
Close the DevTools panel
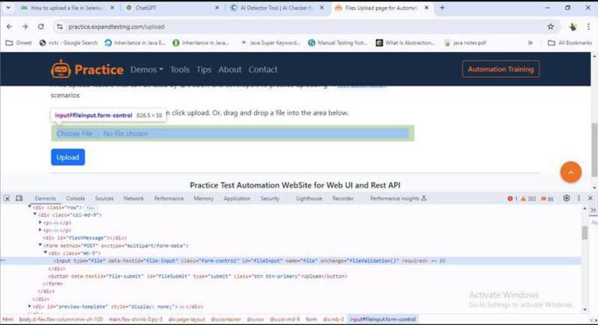tap(590, 198)
